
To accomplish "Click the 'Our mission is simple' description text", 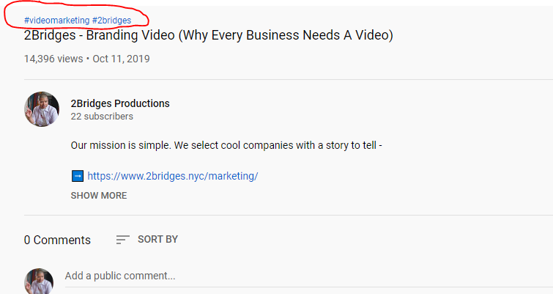I will click(226, 145).
